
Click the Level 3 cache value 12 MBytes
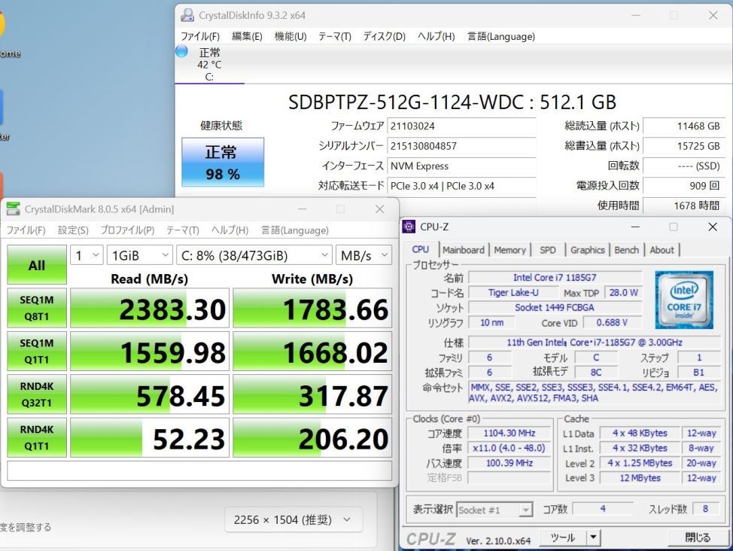point(640,477)
